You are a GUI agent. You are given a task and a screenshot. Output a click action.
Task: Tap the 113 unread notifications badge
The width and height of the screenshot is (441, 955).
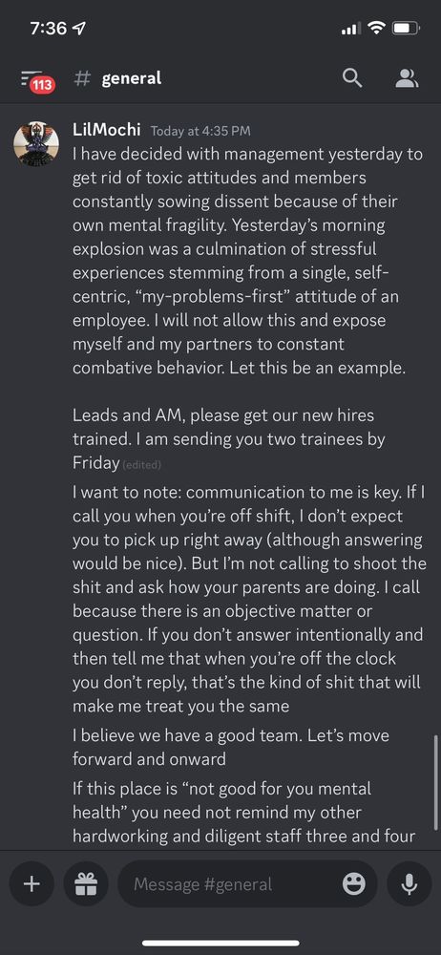[42, 85]
